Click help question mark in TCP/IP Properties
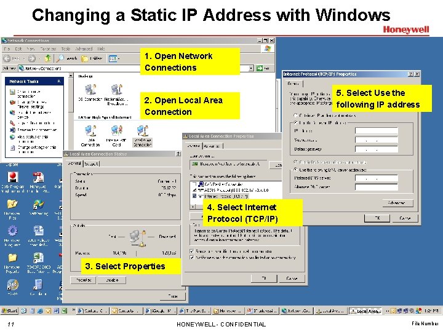 tap(410, 74)
